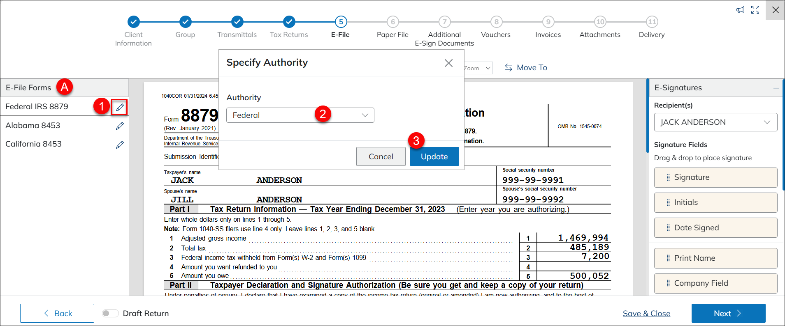Click the Move To arrows icon
The image size is (785, 326).
tap(509, 68)
